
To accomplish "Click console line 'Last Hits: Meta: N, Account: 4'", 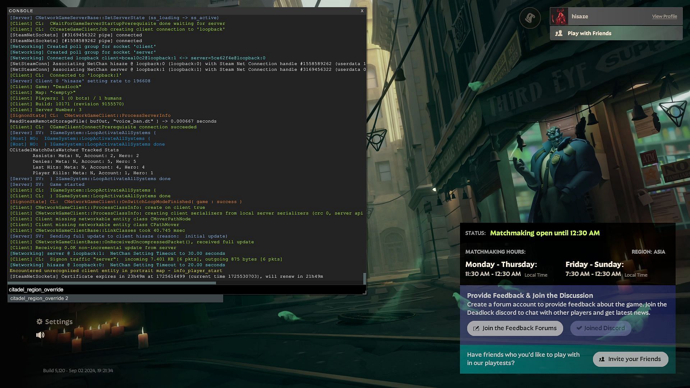I will (x=88, y=167).
